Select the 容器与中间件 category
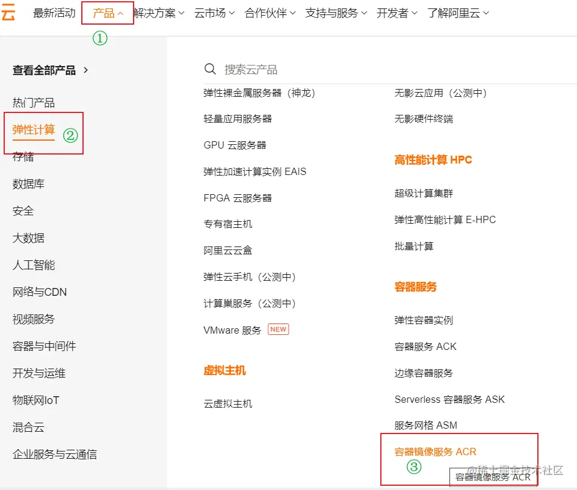The width and height of the screenshot is (577, 490). (44, 346)
